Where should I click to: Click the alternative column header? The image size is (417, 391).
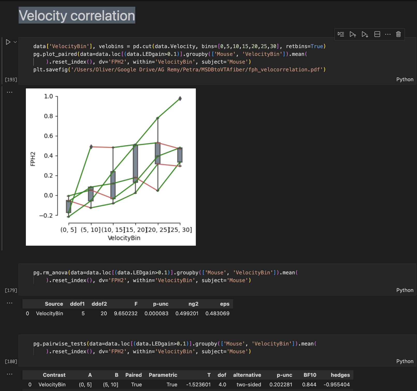click(247, 375)
